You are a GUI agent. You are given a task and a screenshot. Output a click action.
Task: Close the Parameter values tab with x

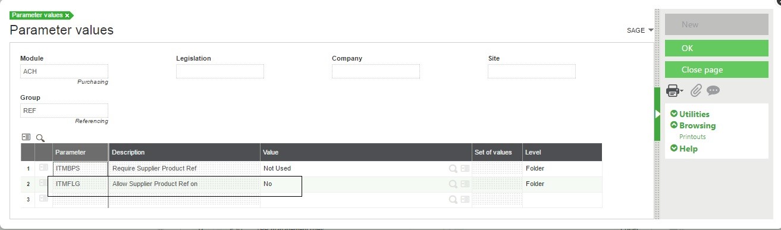pyautogui.click(x=67, y=15)
